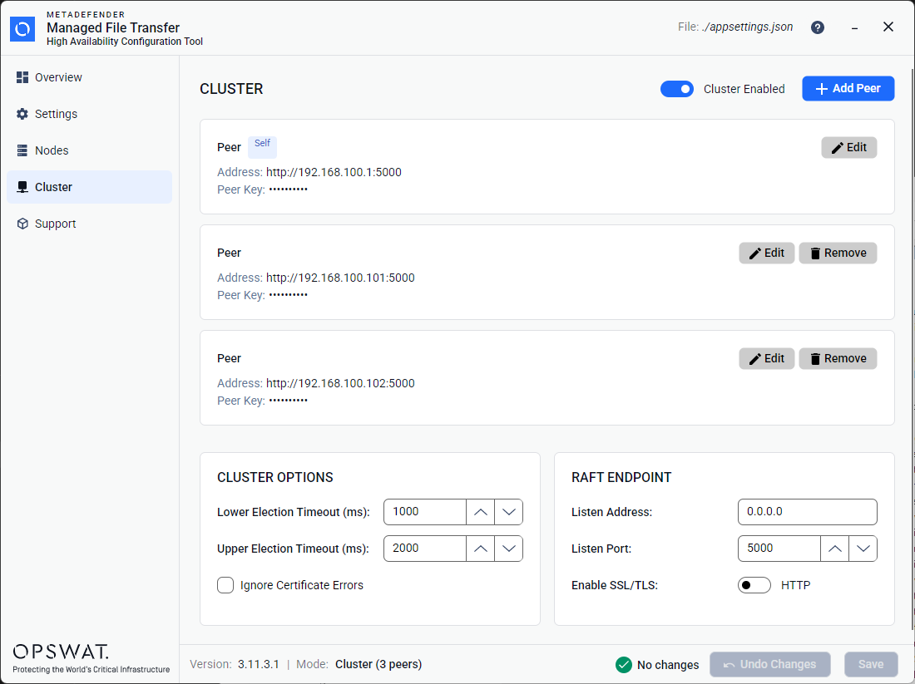
Task: Edit the peer 192.168.100.101
Action: coord(767,253)
